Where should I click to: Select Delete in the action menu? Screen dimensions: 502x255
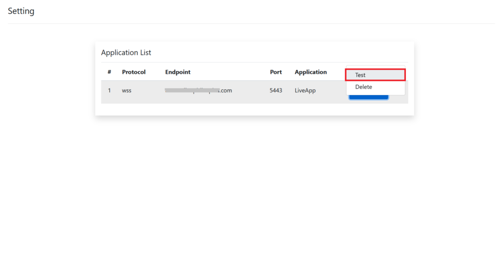point(375,87)
